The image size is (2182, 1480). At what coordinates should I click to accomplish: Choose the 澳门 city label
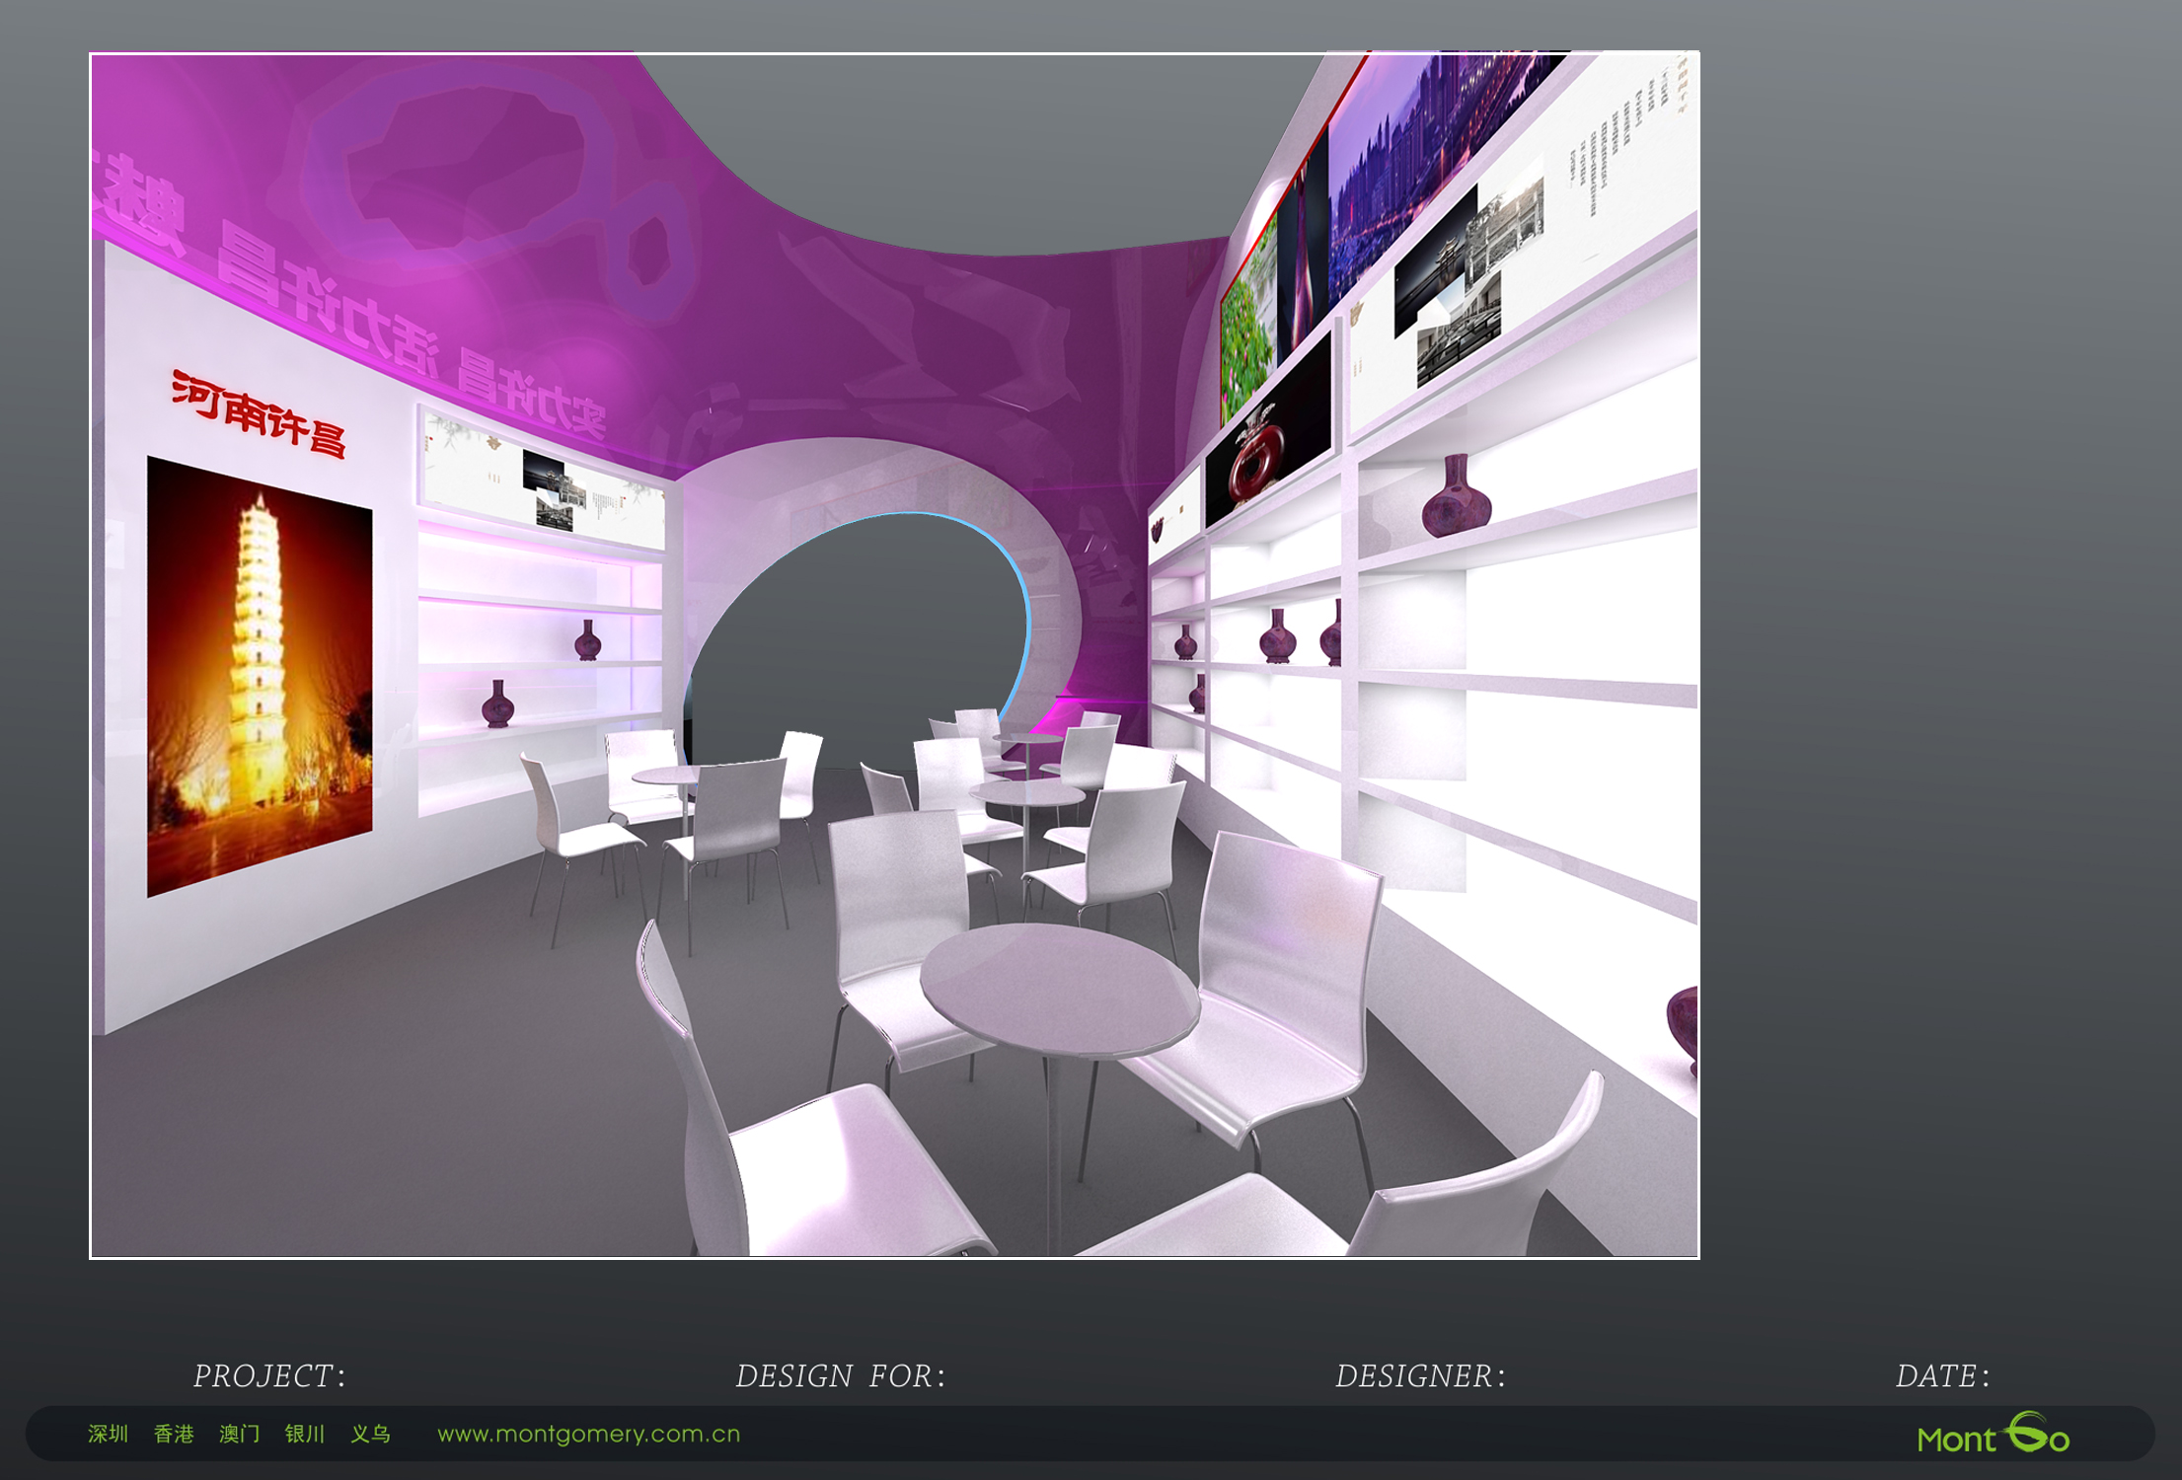pyautogui.click(x=239, y=1434)
